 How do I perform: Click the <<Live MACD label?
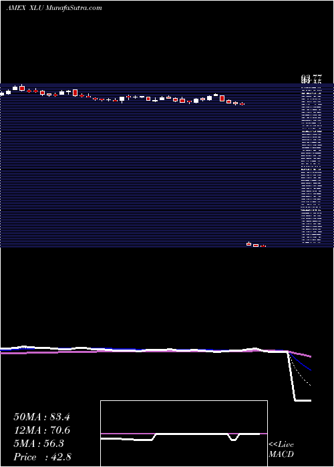click(281, 449)
